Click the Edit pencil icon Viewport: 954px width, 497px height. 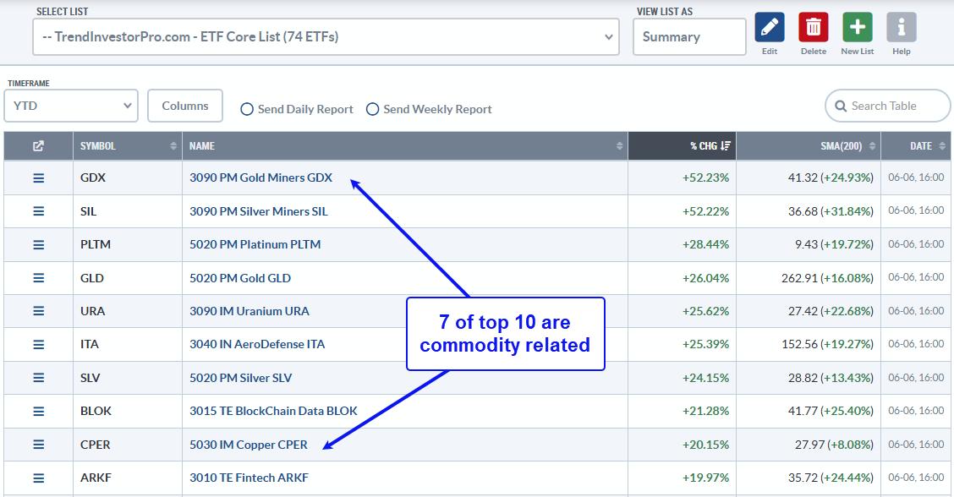click(769, 28)
